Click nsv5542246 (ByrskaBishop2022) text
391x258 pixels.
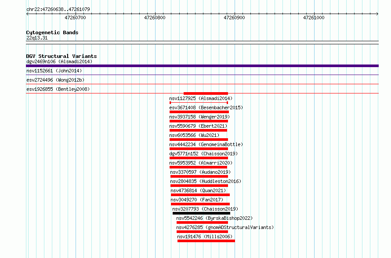214,218
